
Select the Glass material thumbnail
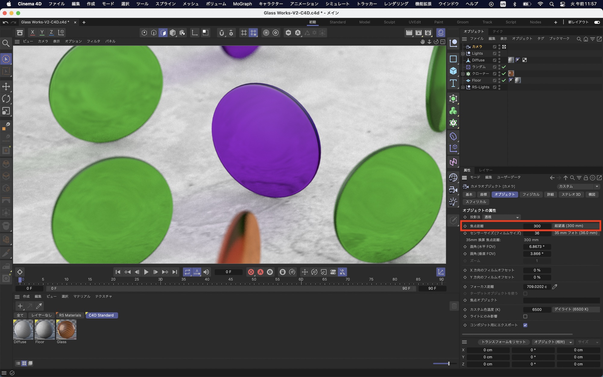coord(66,330)
